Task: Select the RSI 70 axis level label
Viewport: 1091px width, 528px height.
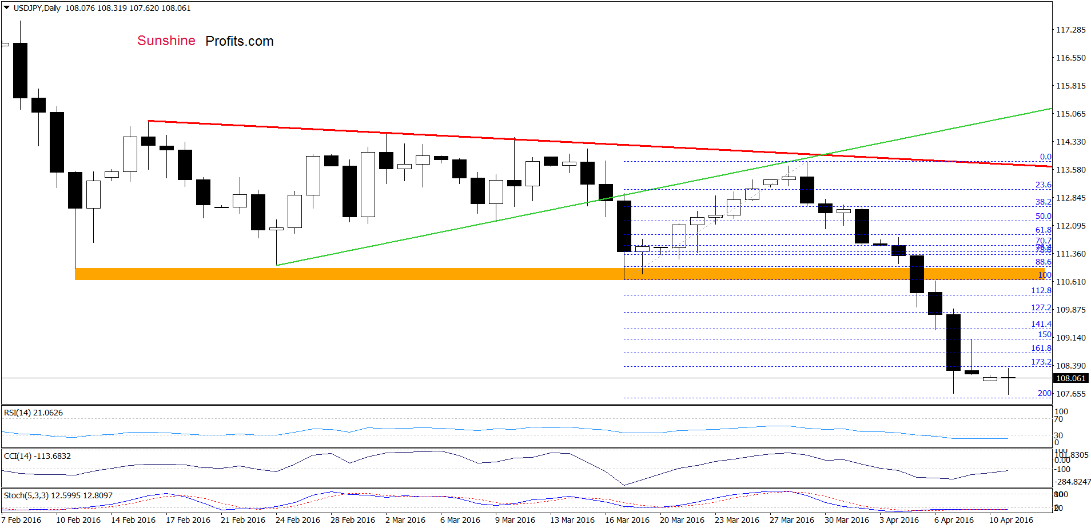Action: pos(1059,419)
